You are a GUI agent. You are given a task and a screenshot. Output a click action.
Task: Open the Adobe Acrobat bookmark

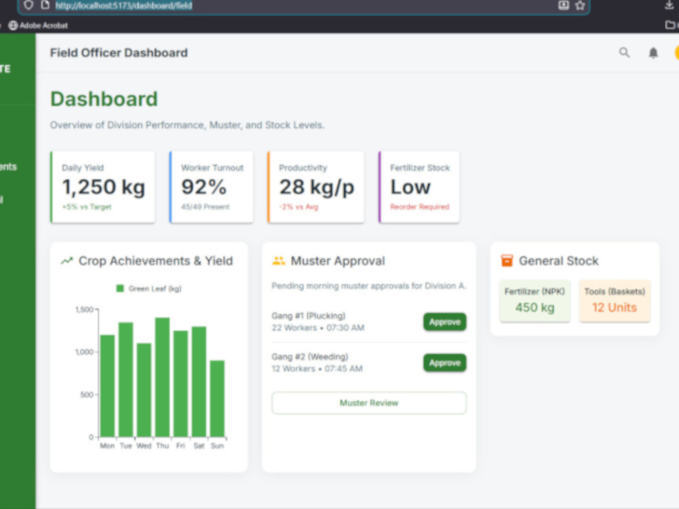pos(38,26)
